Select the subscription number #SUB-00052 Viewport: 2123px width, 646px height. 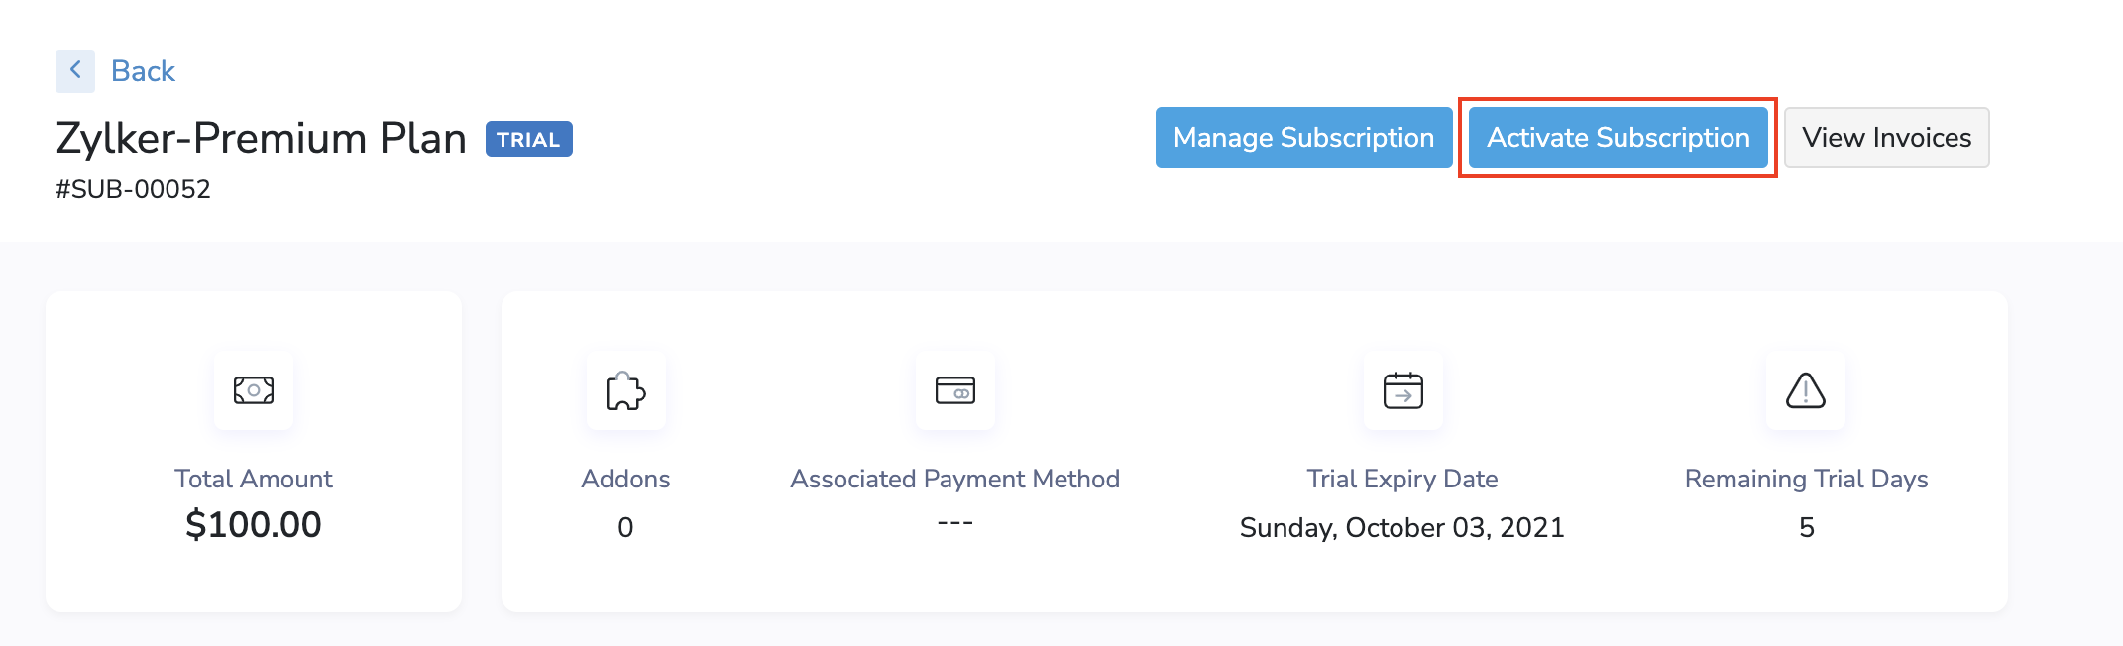[x=133, y=189]
